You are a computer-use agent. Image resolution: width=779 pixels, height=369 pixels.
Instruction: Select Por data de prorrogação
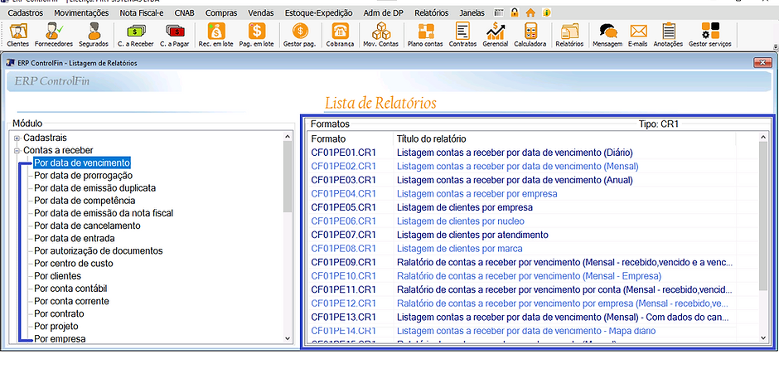[x=83, y=176]
